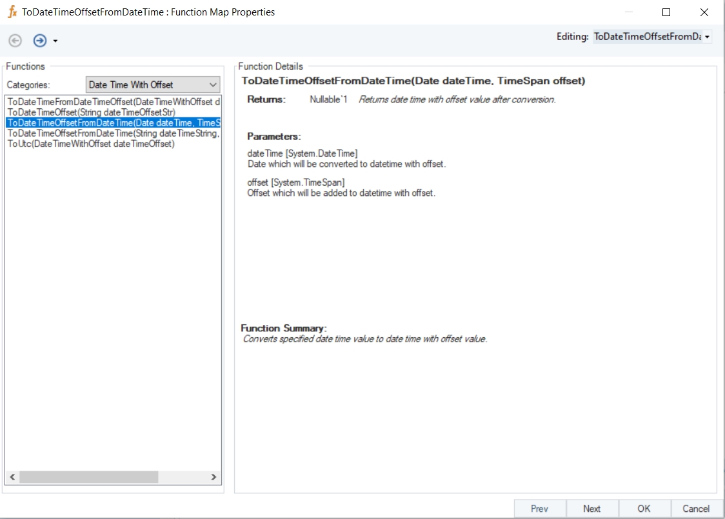Click the fx function icon in title bar
Image resolution: width=725 pixels, height=519 pixels.
[x=12, y=12]
